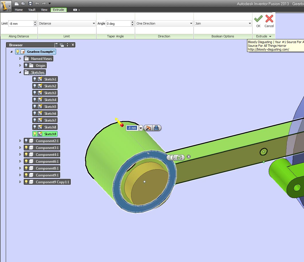Toggle visibility bulb of Sketch5
Viewport: 304px width, 262px height.
pos(35,106)
